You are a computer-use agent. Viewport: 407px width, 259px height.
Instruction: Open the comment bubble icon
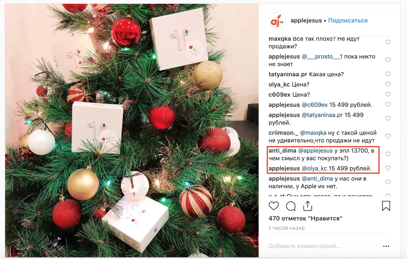tap(291, 206)
